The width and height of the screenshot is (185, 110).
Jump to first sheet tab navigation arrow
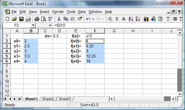[x=5, y=99]
